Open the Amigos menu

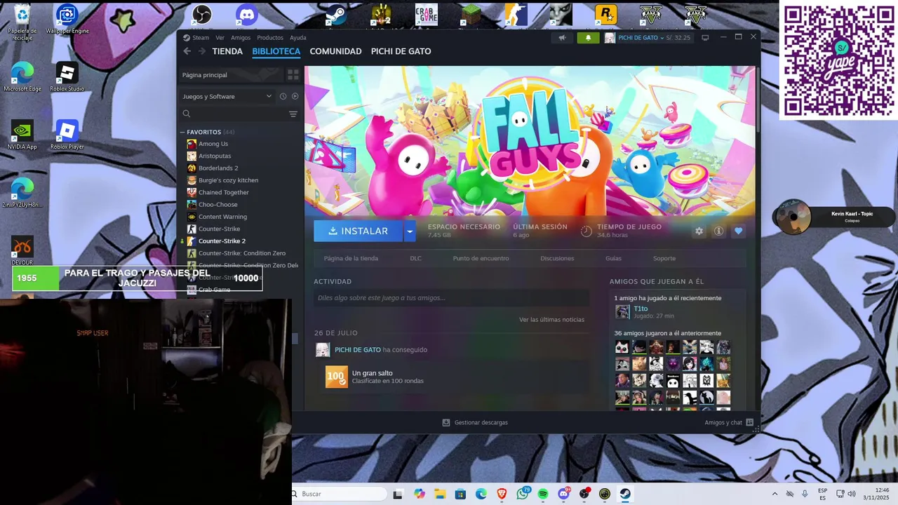(241, 38)
